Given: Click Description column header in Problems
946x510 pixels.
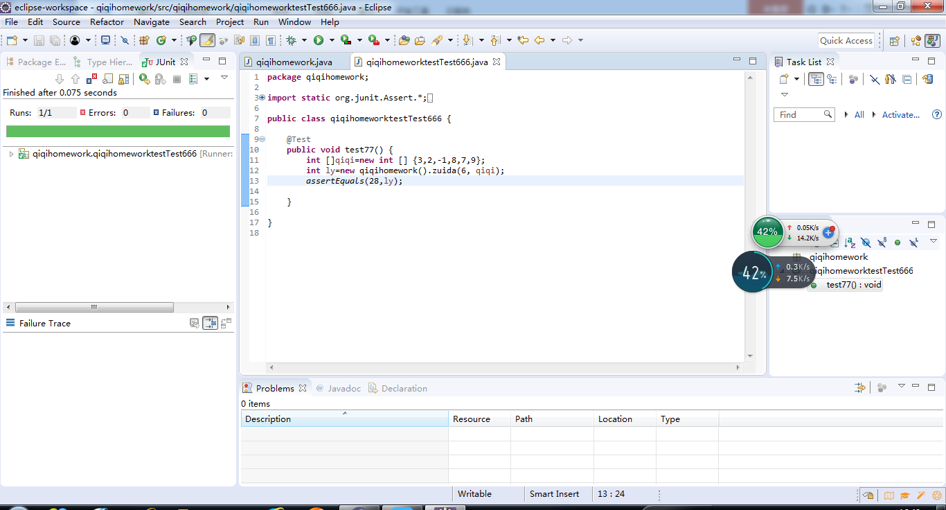Looking at the screenshot, I should pyautogui.click(x=345, y=419).
